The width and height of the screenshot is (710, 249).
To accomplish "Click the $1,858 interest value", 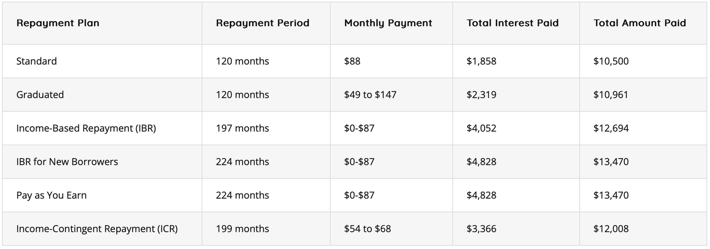I will tap(481, 61).
